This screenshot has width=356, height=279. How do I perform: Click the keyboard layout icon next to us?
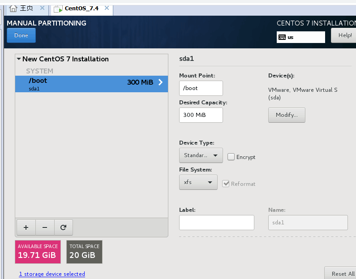coord(282,37)
